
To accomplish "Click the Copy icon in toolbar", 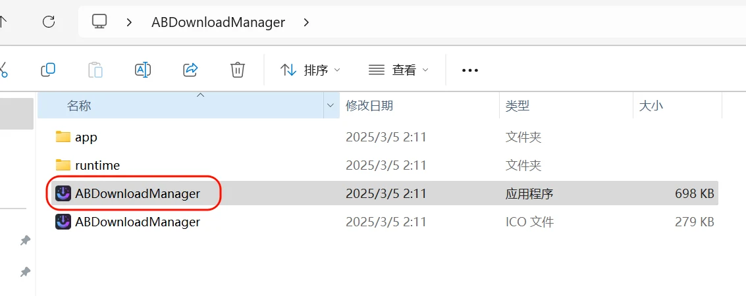I will pos(48,70).
